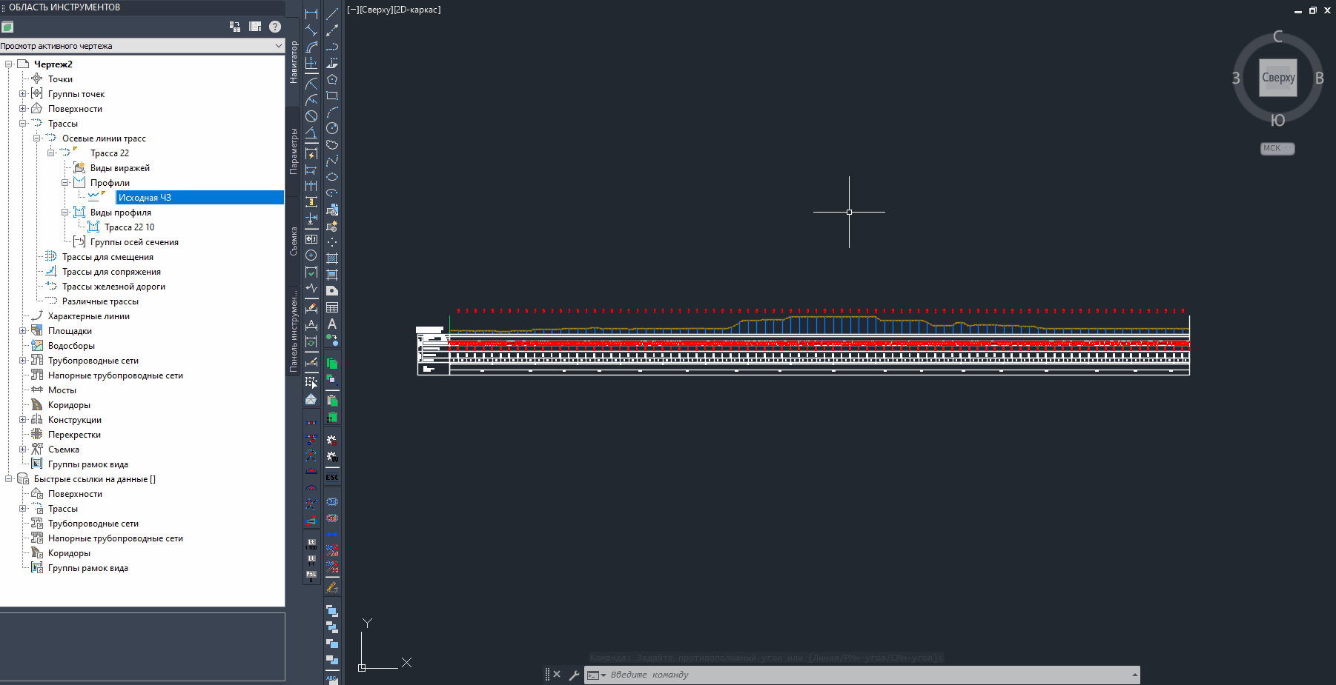Open the МСК coordinate system menu
The width and height of the screenshot is (1336, 685).
(x=1277, y=148)
